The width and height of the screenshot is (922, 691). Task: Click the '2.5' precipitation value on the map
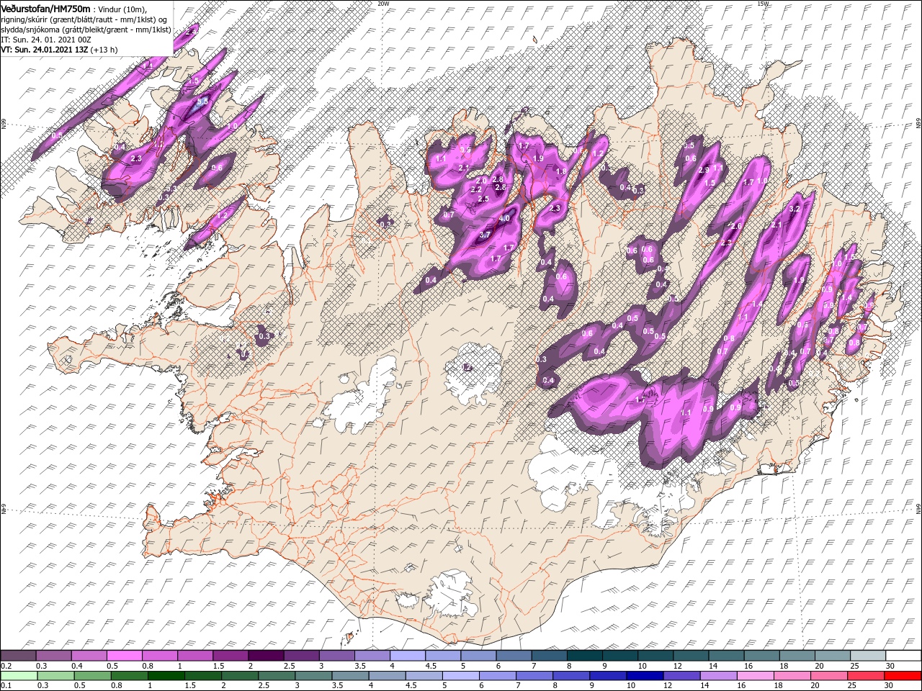click(x=483, y=199)
